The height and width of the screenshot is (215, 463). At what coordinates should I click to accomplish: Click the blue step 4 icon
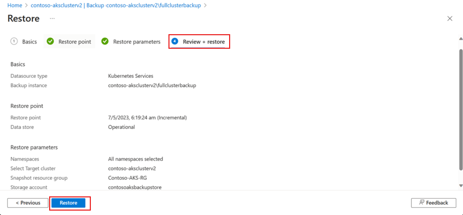(x=175, y=41)
